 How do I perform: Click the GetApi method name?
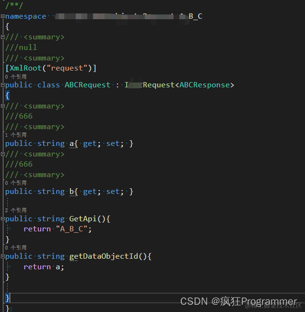(x=83, y=219)
